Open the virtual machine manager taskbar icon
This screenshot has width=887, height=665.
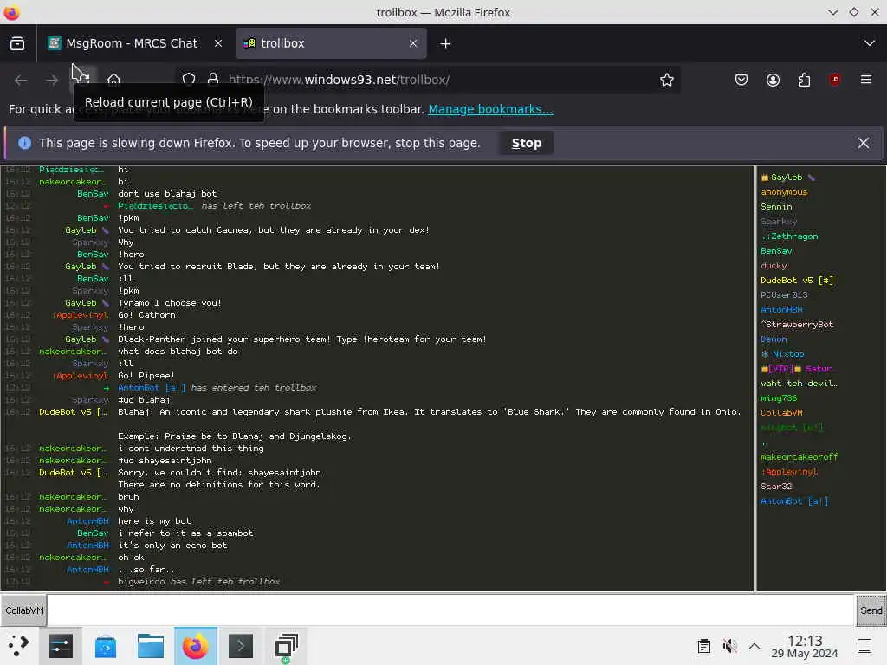click(286, 646)
